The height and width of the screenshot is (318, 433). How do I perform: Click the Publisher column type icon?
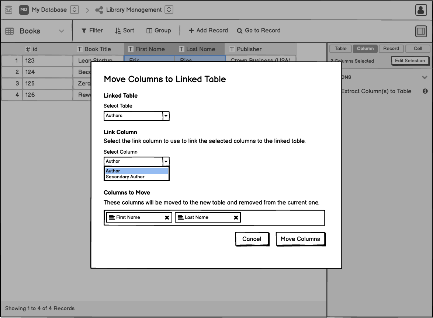tap(232, 49)
